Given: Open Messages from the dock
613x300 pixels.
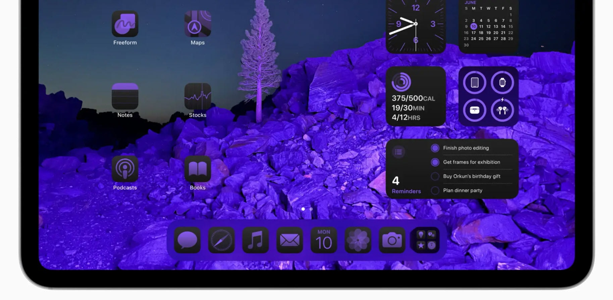Looking at the screenshot, I should pos(187,240).
